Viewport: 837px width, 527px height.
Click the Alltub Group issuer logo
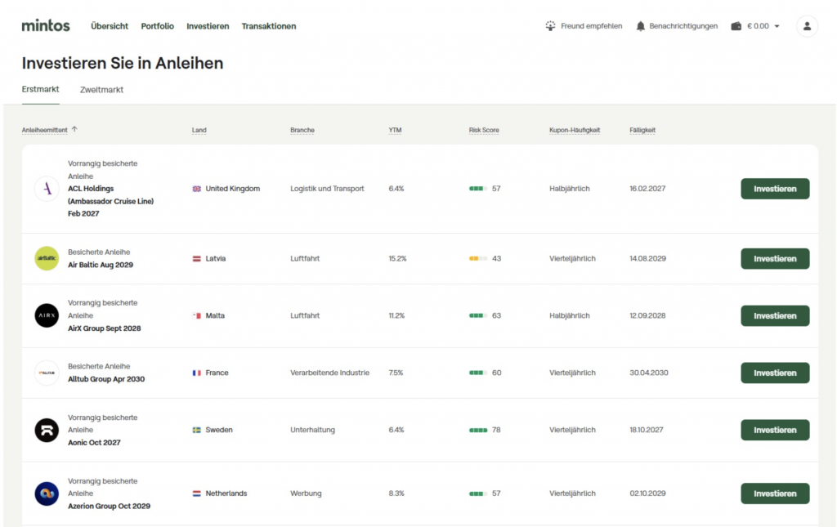coord(47,373)
